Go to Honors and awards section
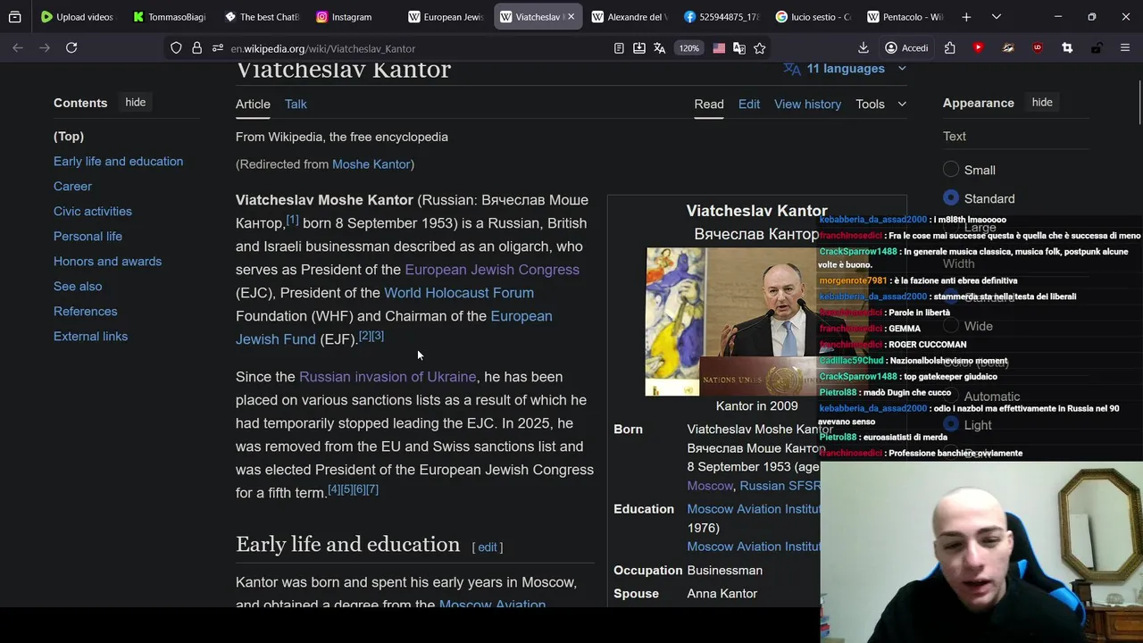 [x=107, y=262]
